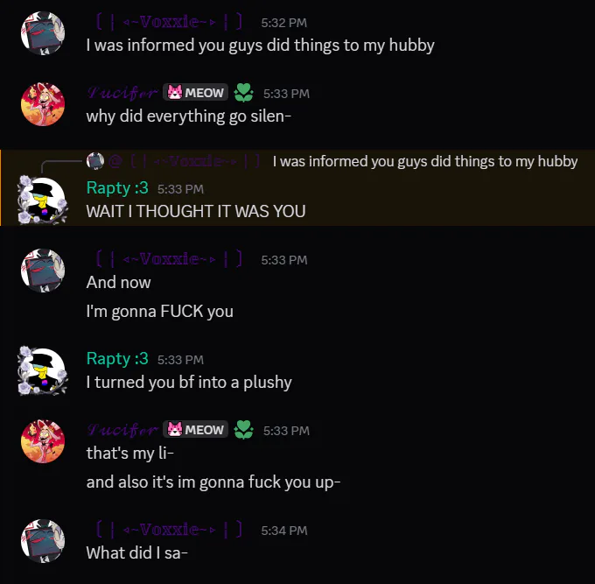Click Lucifer's avatar beside 'why did everything go silen-'

43,104
